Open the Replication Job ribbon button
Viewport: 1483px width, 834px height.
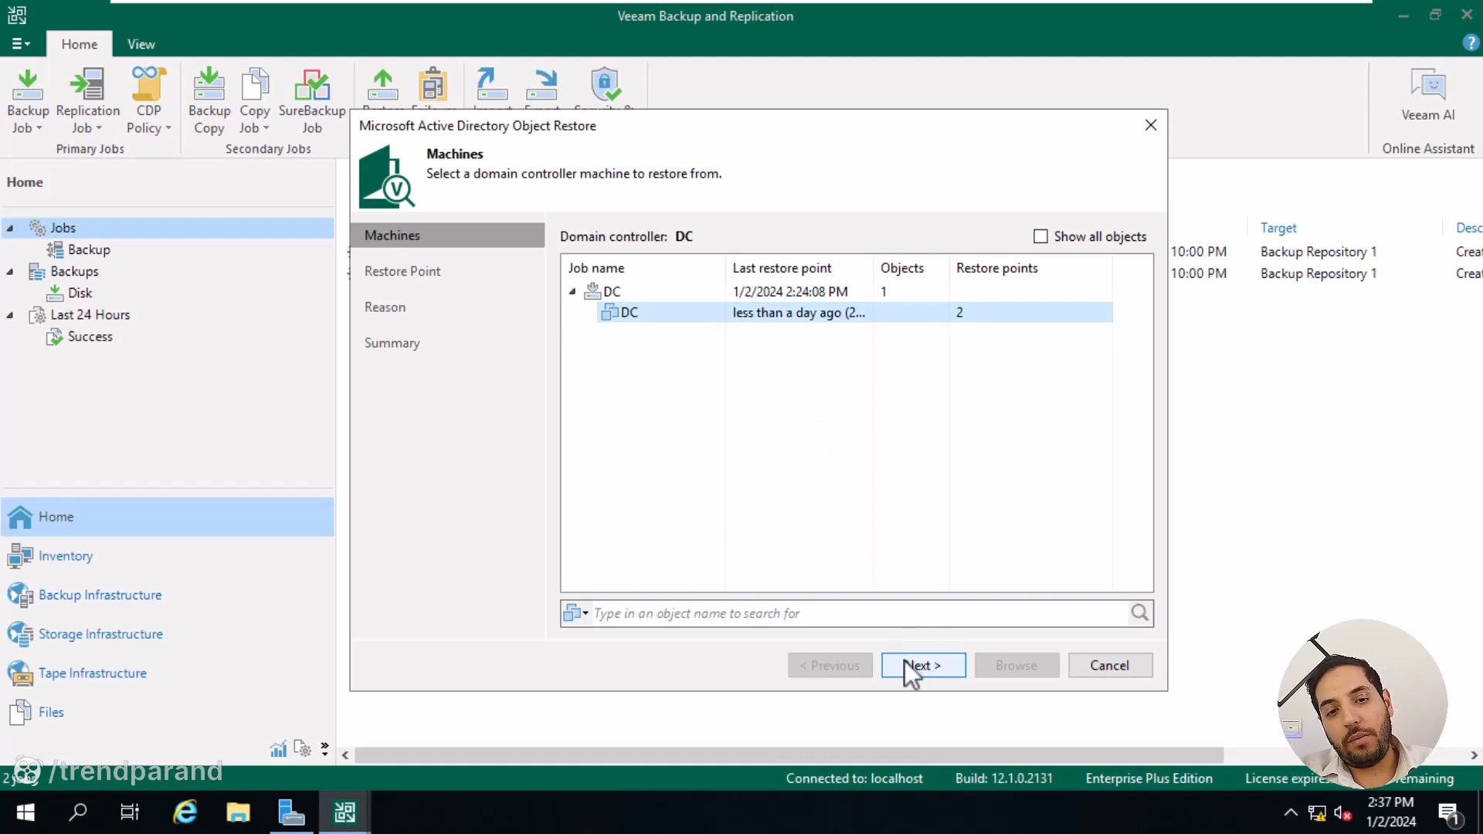coord(88,101)
